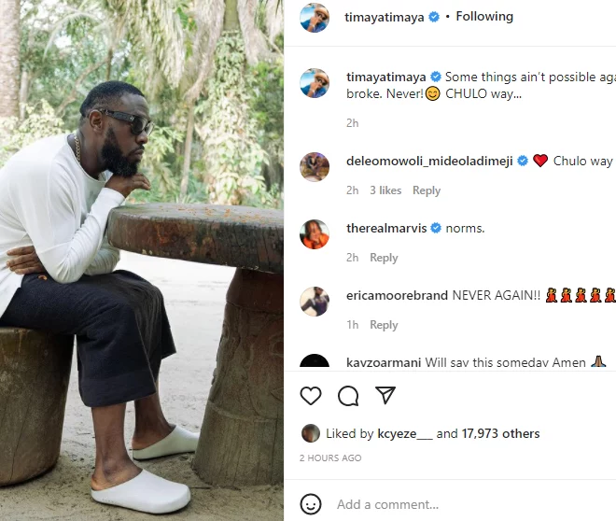Open deleomowoli_mideoladimeji's profile picture
Image resolution: width=616 pixels, height=521 pixels.
point(315,167)
